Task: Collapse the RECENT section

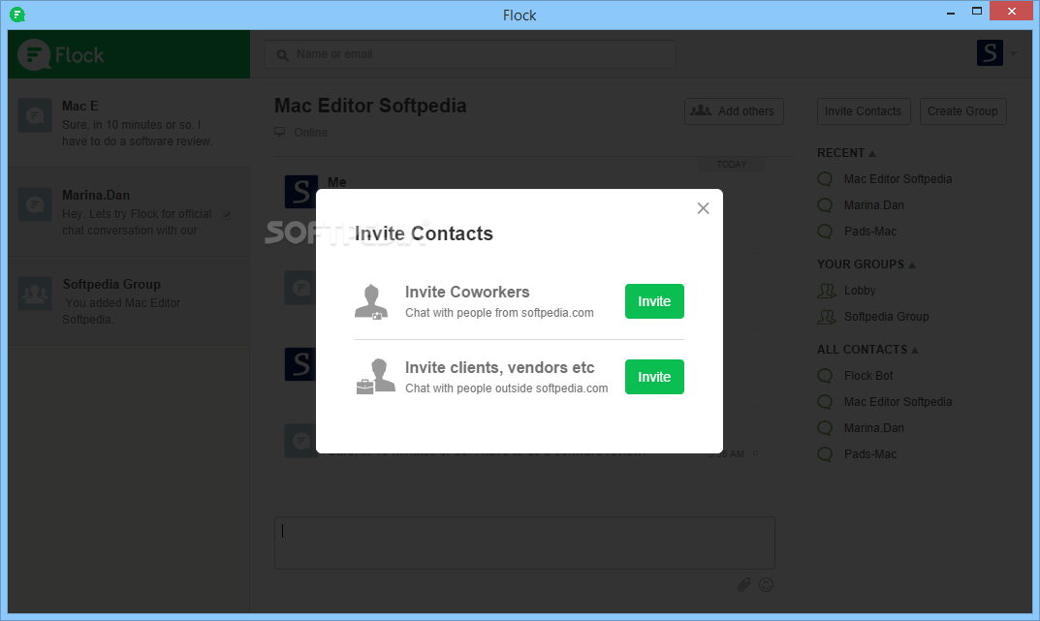Action: point(846,153)
